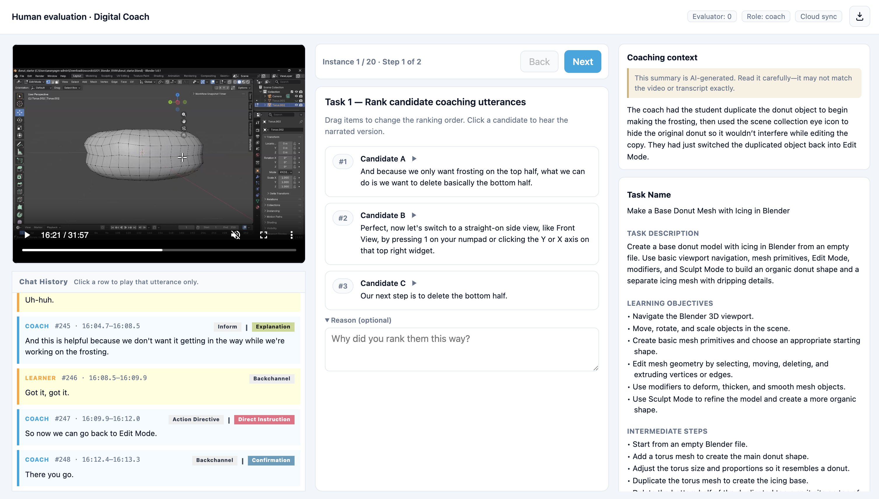Click the textarea resize handle corner

tap(596, 368)
